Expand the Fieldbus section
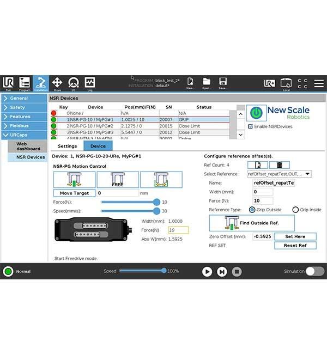The height and width of the screenshot is (354, 327). click(24, 126)
